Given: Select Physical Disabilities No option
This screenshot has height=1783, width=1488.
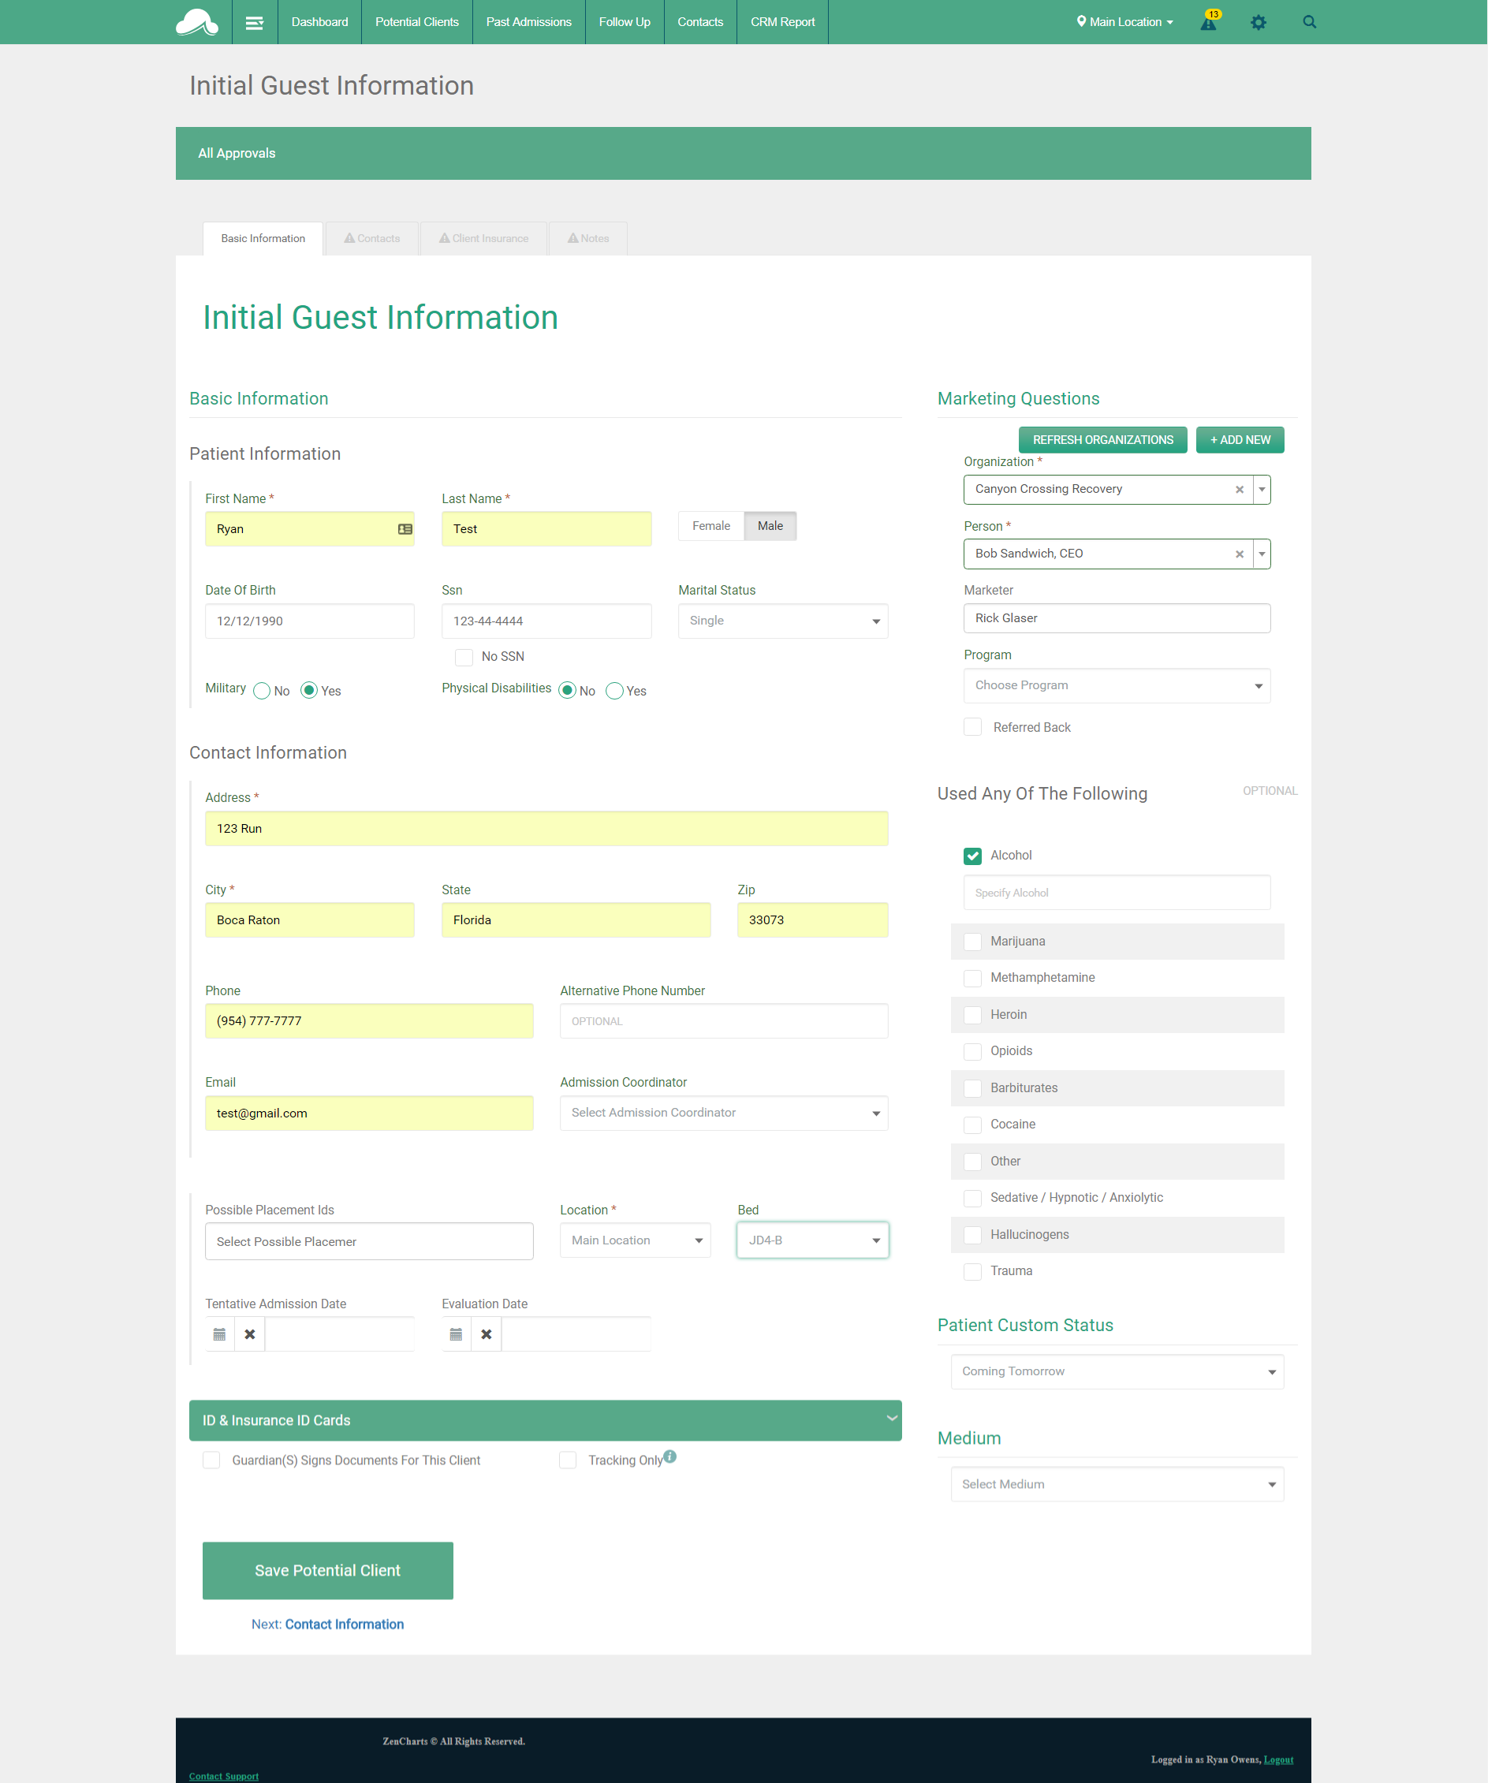Looking at the screenshot, I should click(x=567, y=690).
